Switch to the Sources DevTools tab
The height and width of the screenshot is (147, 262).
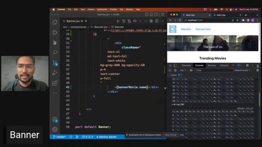click(212, 65)
